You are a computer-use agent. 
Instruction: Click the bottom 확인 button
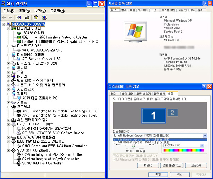pos(158,174)
